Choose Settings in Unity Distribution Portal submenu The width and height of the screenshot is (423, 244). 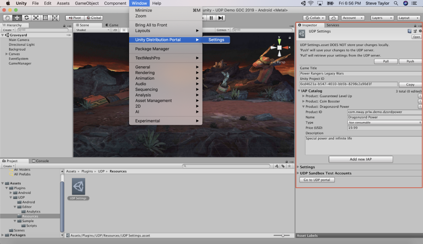click(216, 40)
